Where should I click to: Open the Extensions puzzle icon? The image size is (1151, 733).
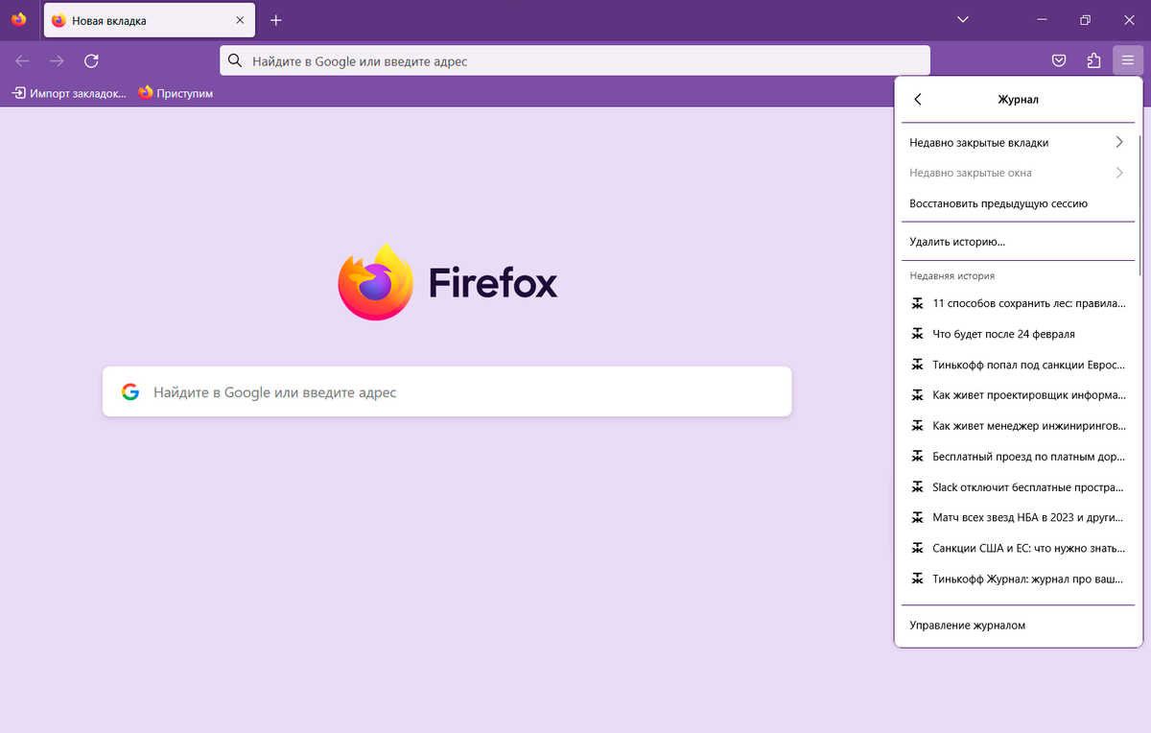tap(1093, 60)
